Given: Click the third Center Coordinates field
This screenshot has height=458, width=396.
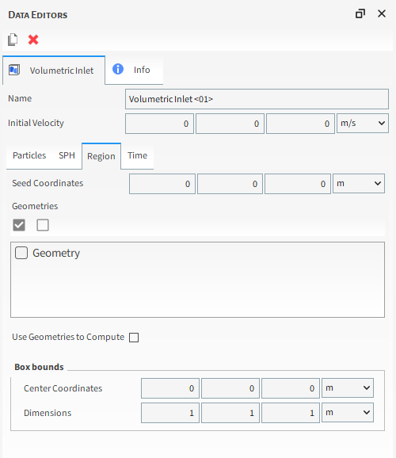Looking at the screenshot, I should [x=291, y=388].
